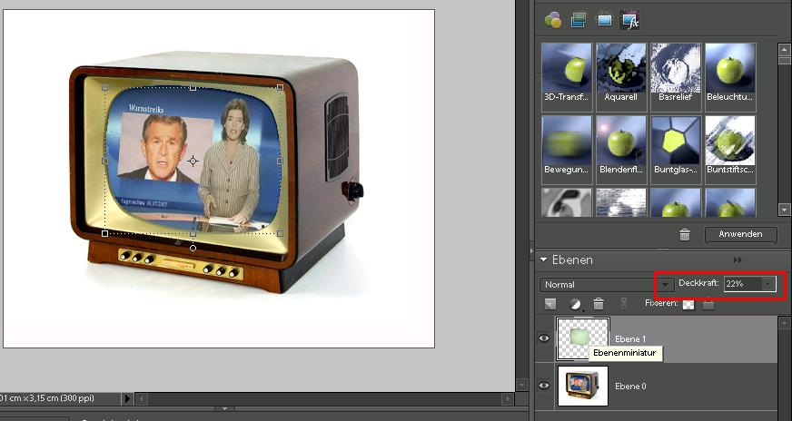Screen dimensions: 792x421
Task: Toggle lock transparent pixels checkerboard icon
Action: (x=688, y=304)
